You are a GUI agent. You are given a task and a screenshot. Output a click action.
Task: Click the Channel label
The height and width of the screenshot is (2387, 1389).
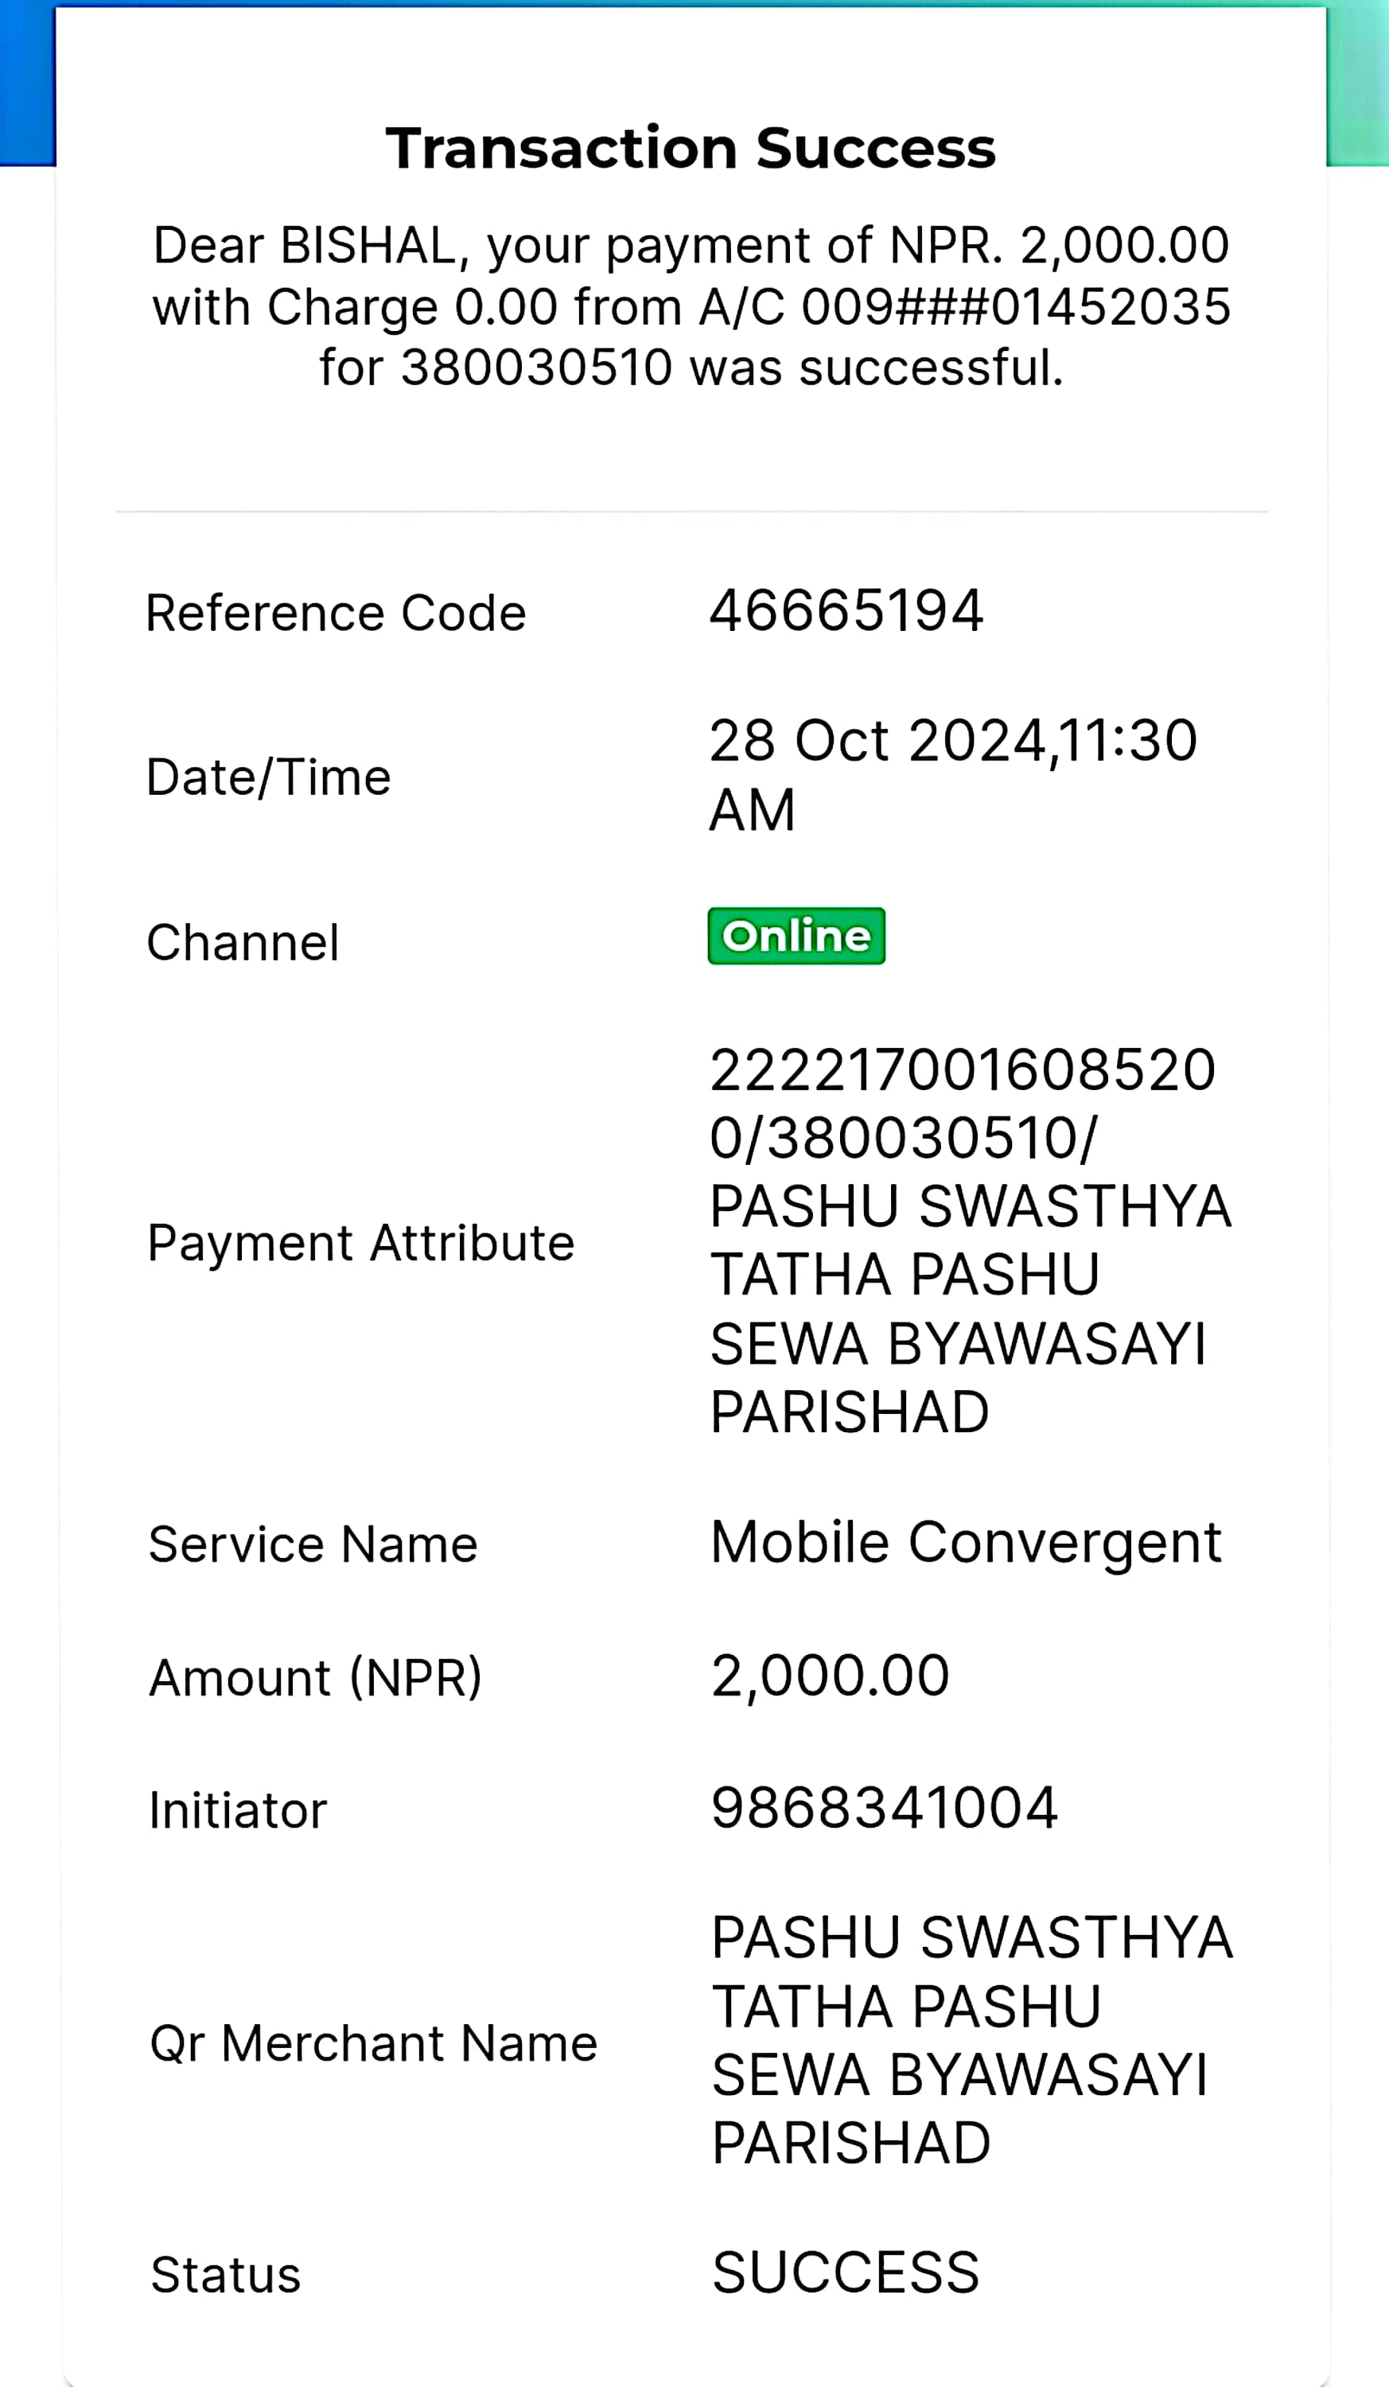[243, 944]
